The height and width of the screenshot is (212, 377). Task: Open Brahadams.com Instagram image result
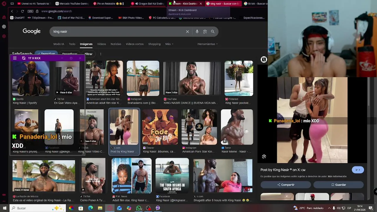click(143, 78)
